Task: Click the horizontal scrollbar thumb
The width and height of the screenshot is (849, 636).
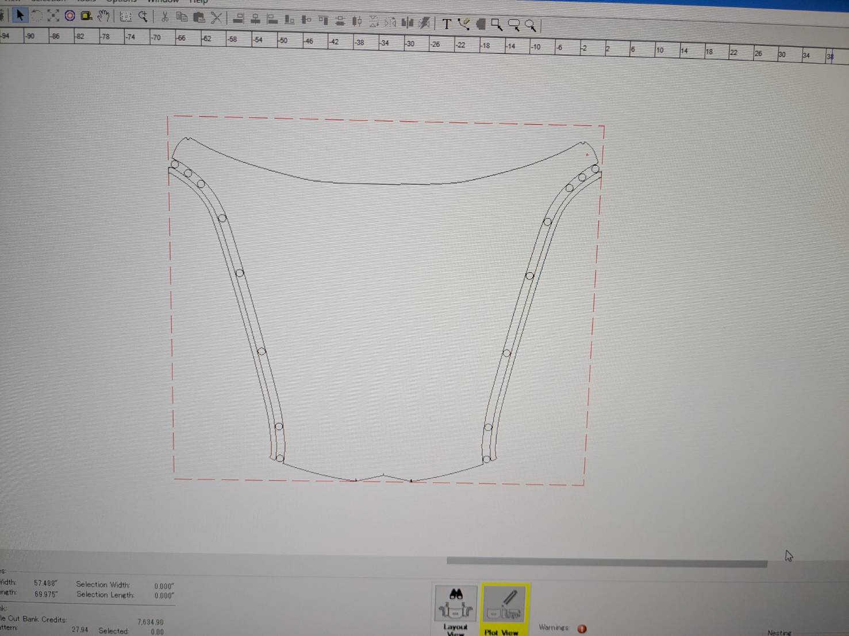Action: coord(607,562)
